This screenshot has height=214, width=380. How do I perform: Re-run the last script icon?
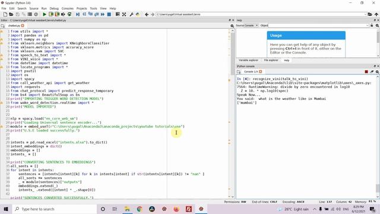pyautogui.click(x=69, y=14)
